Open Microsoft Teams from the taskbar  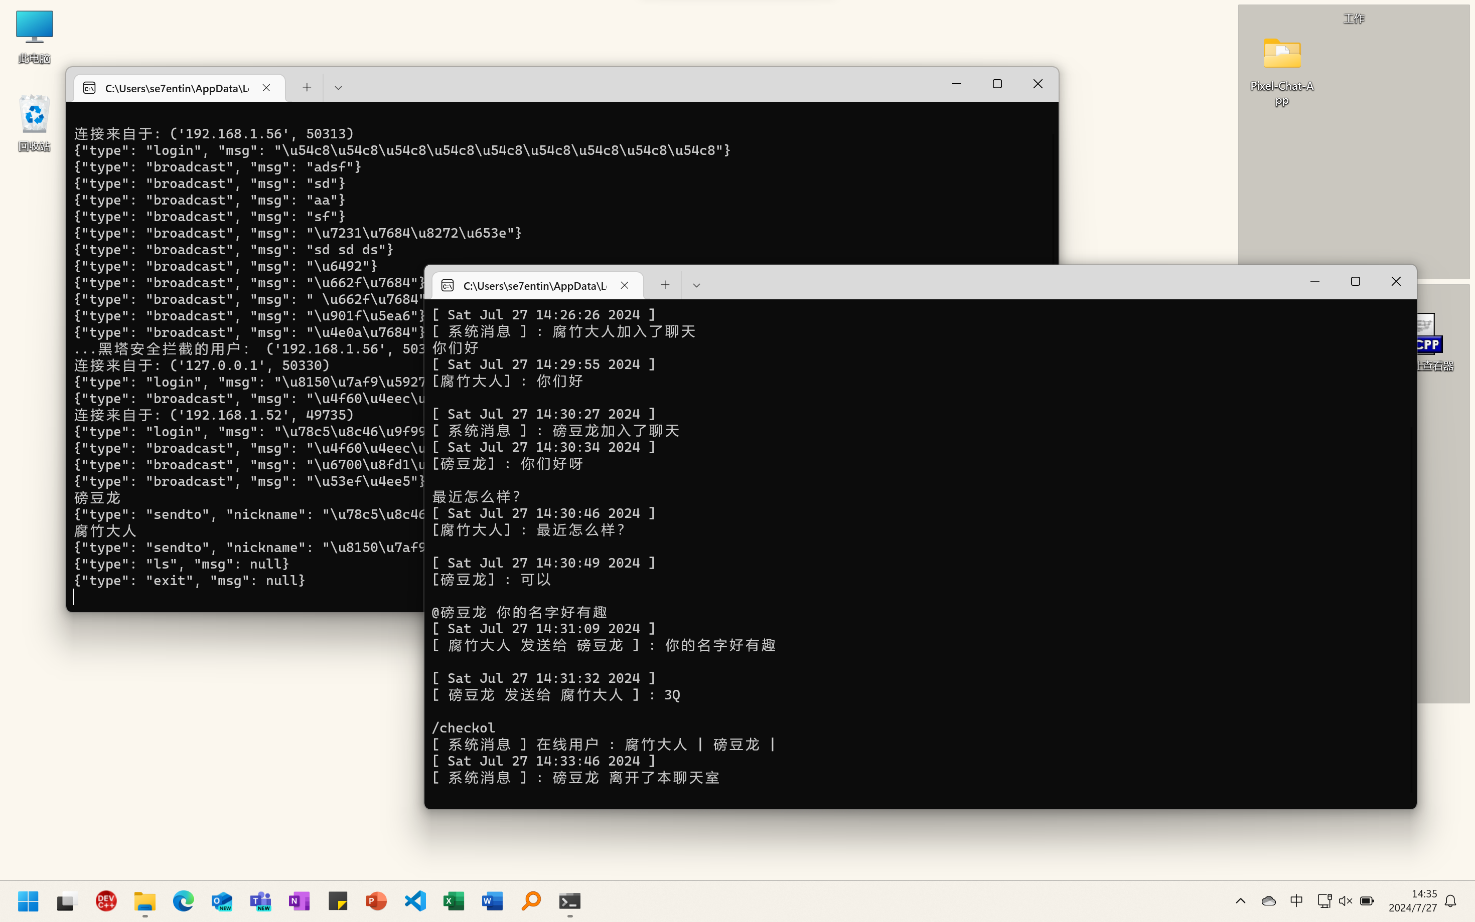(x=260, y=900)
